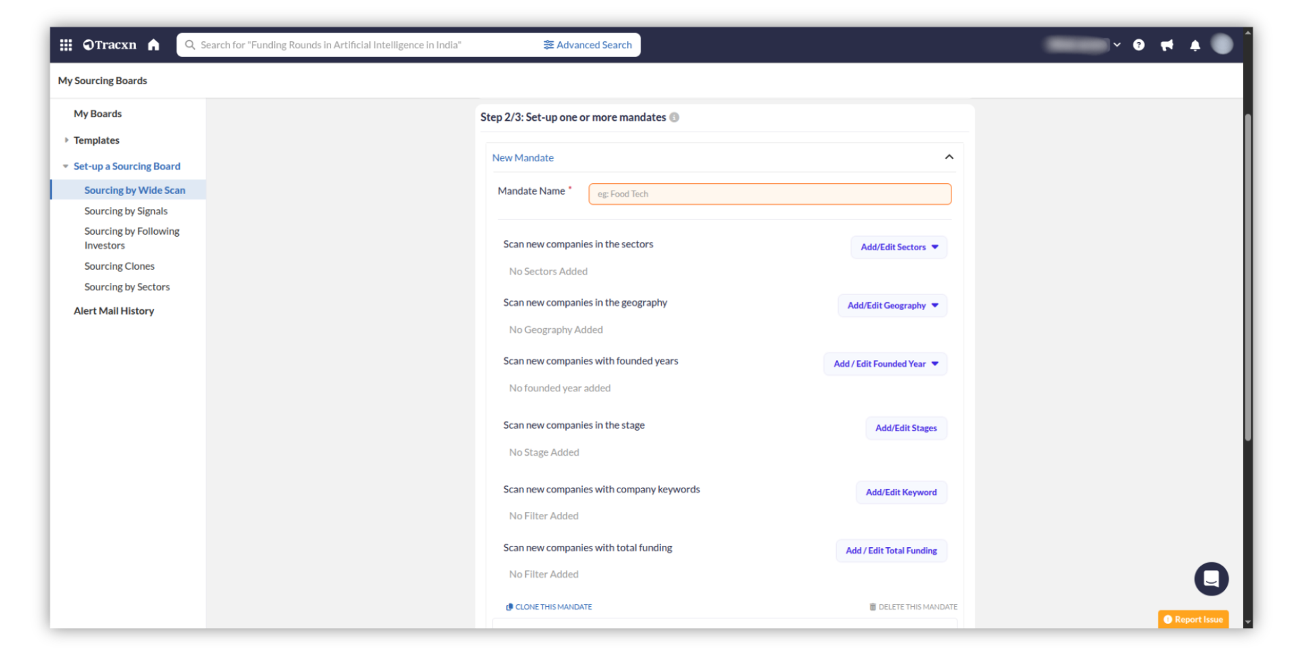The width and height of the screenshot is (1303, 651).
Task: Open the chat support widget
Action: click(1211, 578)
